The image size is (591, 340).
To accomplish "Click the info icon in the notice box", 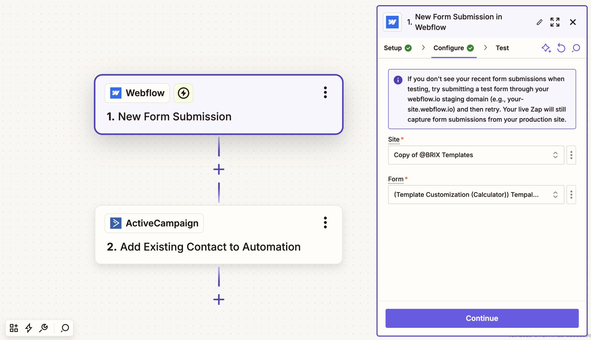I will (398, 80).
